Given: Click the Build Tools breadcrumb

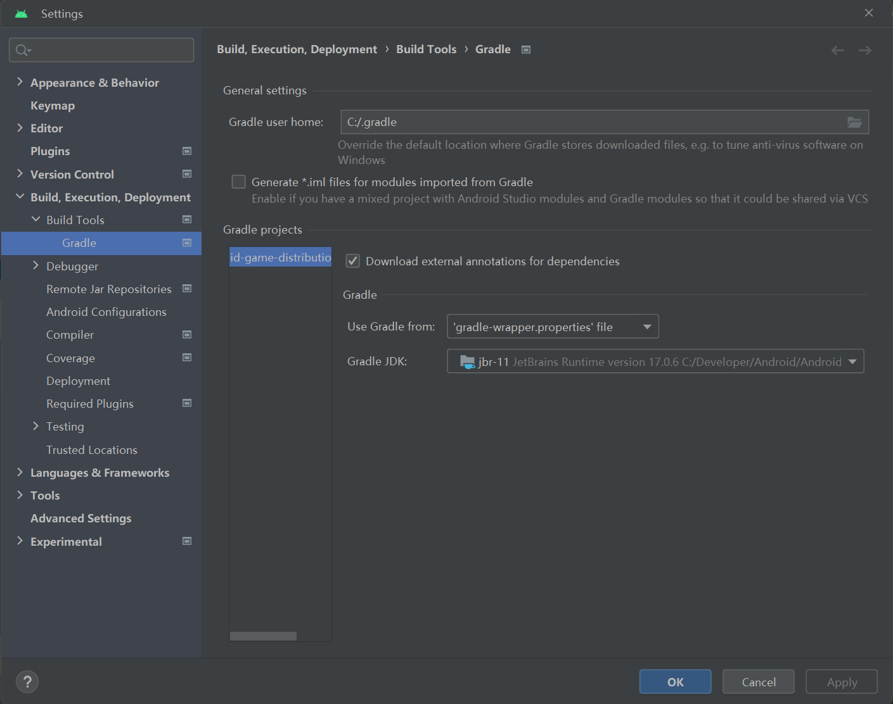Looking at the screenshot, I should [x=427, y=49].
